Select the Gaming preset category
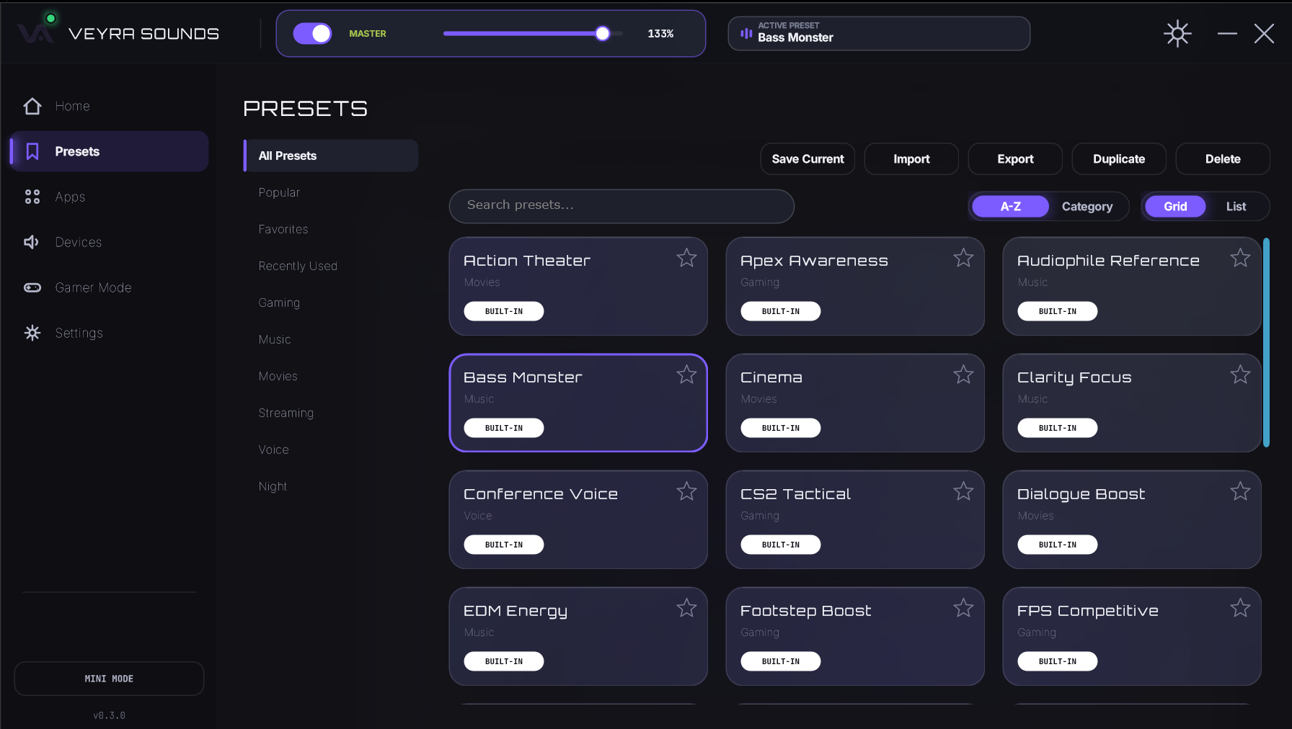Screen dimensions: 1292x729 tap(279, 303)
